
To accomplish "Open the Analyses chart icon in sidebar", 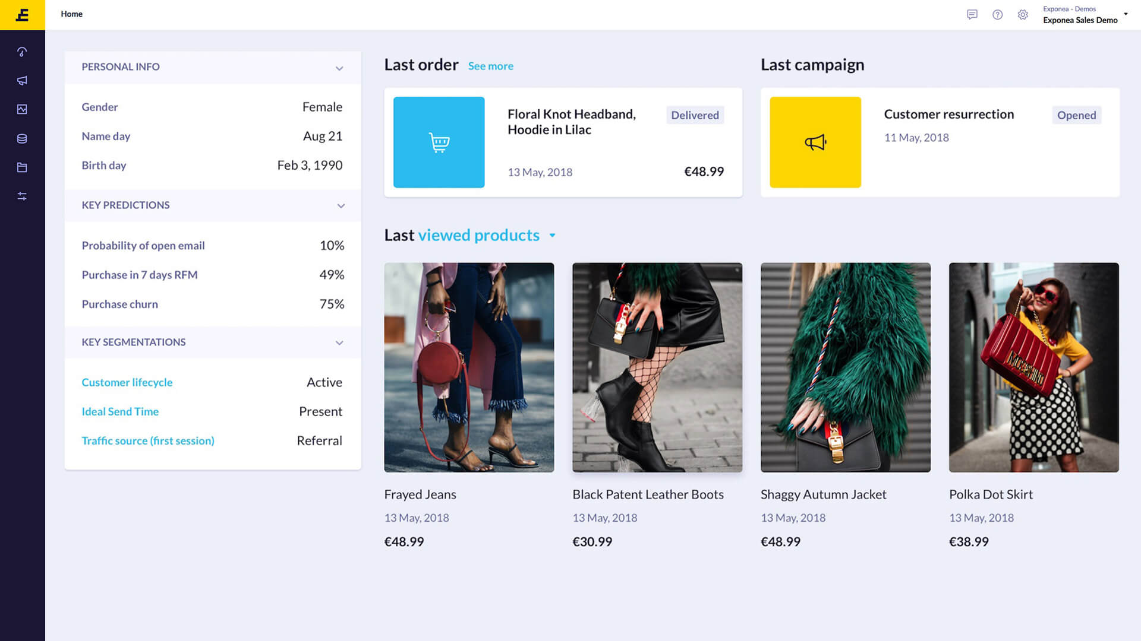I will click(23, 109).
